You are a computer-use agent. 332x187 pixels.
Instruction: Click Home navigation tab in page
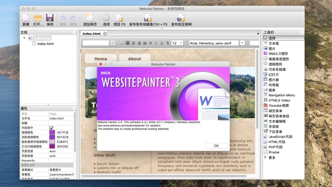(x=101, y=59)
